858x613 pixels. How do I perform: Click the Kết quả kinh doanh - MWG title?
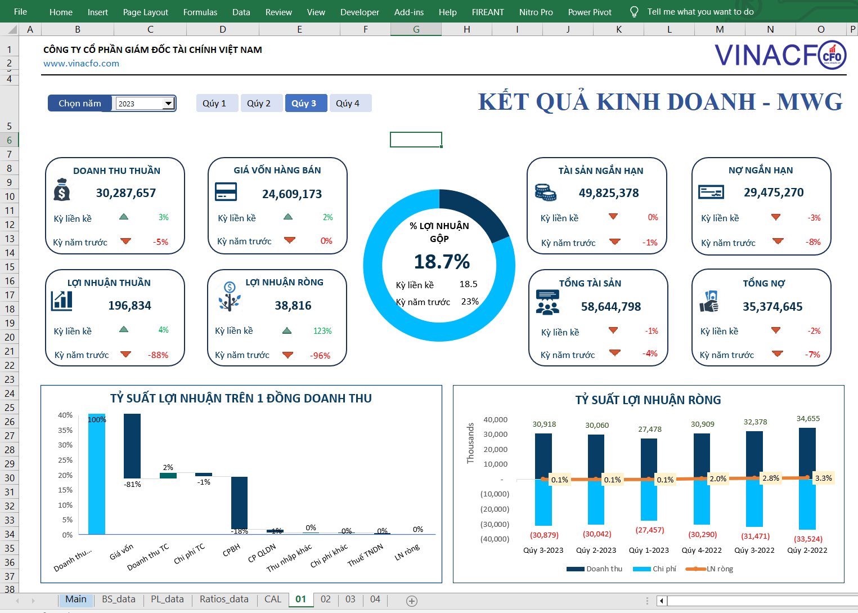pyautogui.click(x=661, y=102)
